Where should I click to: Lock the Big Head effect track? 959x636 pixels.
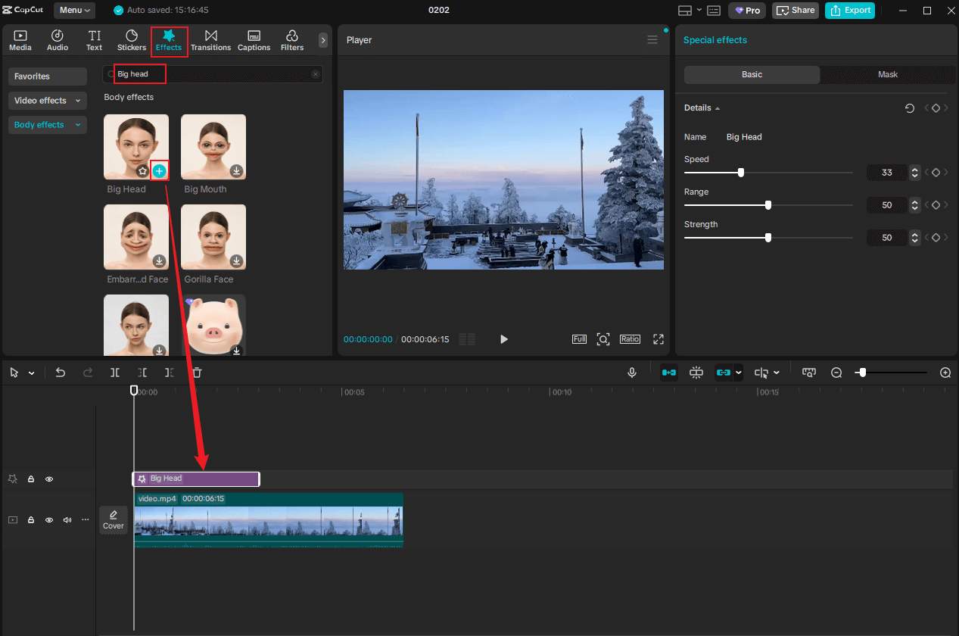point(31,479)
